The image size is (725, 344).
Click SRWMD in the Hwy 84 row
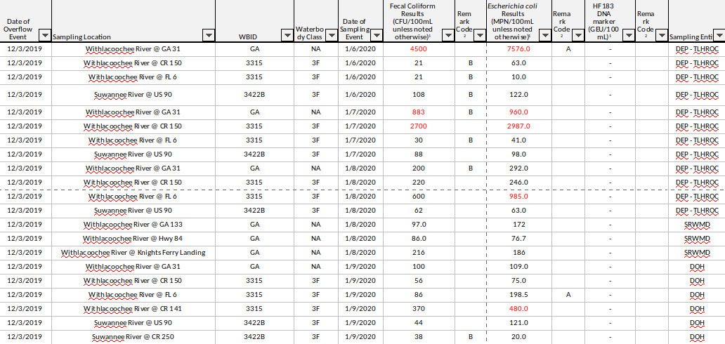coord(696,239)
